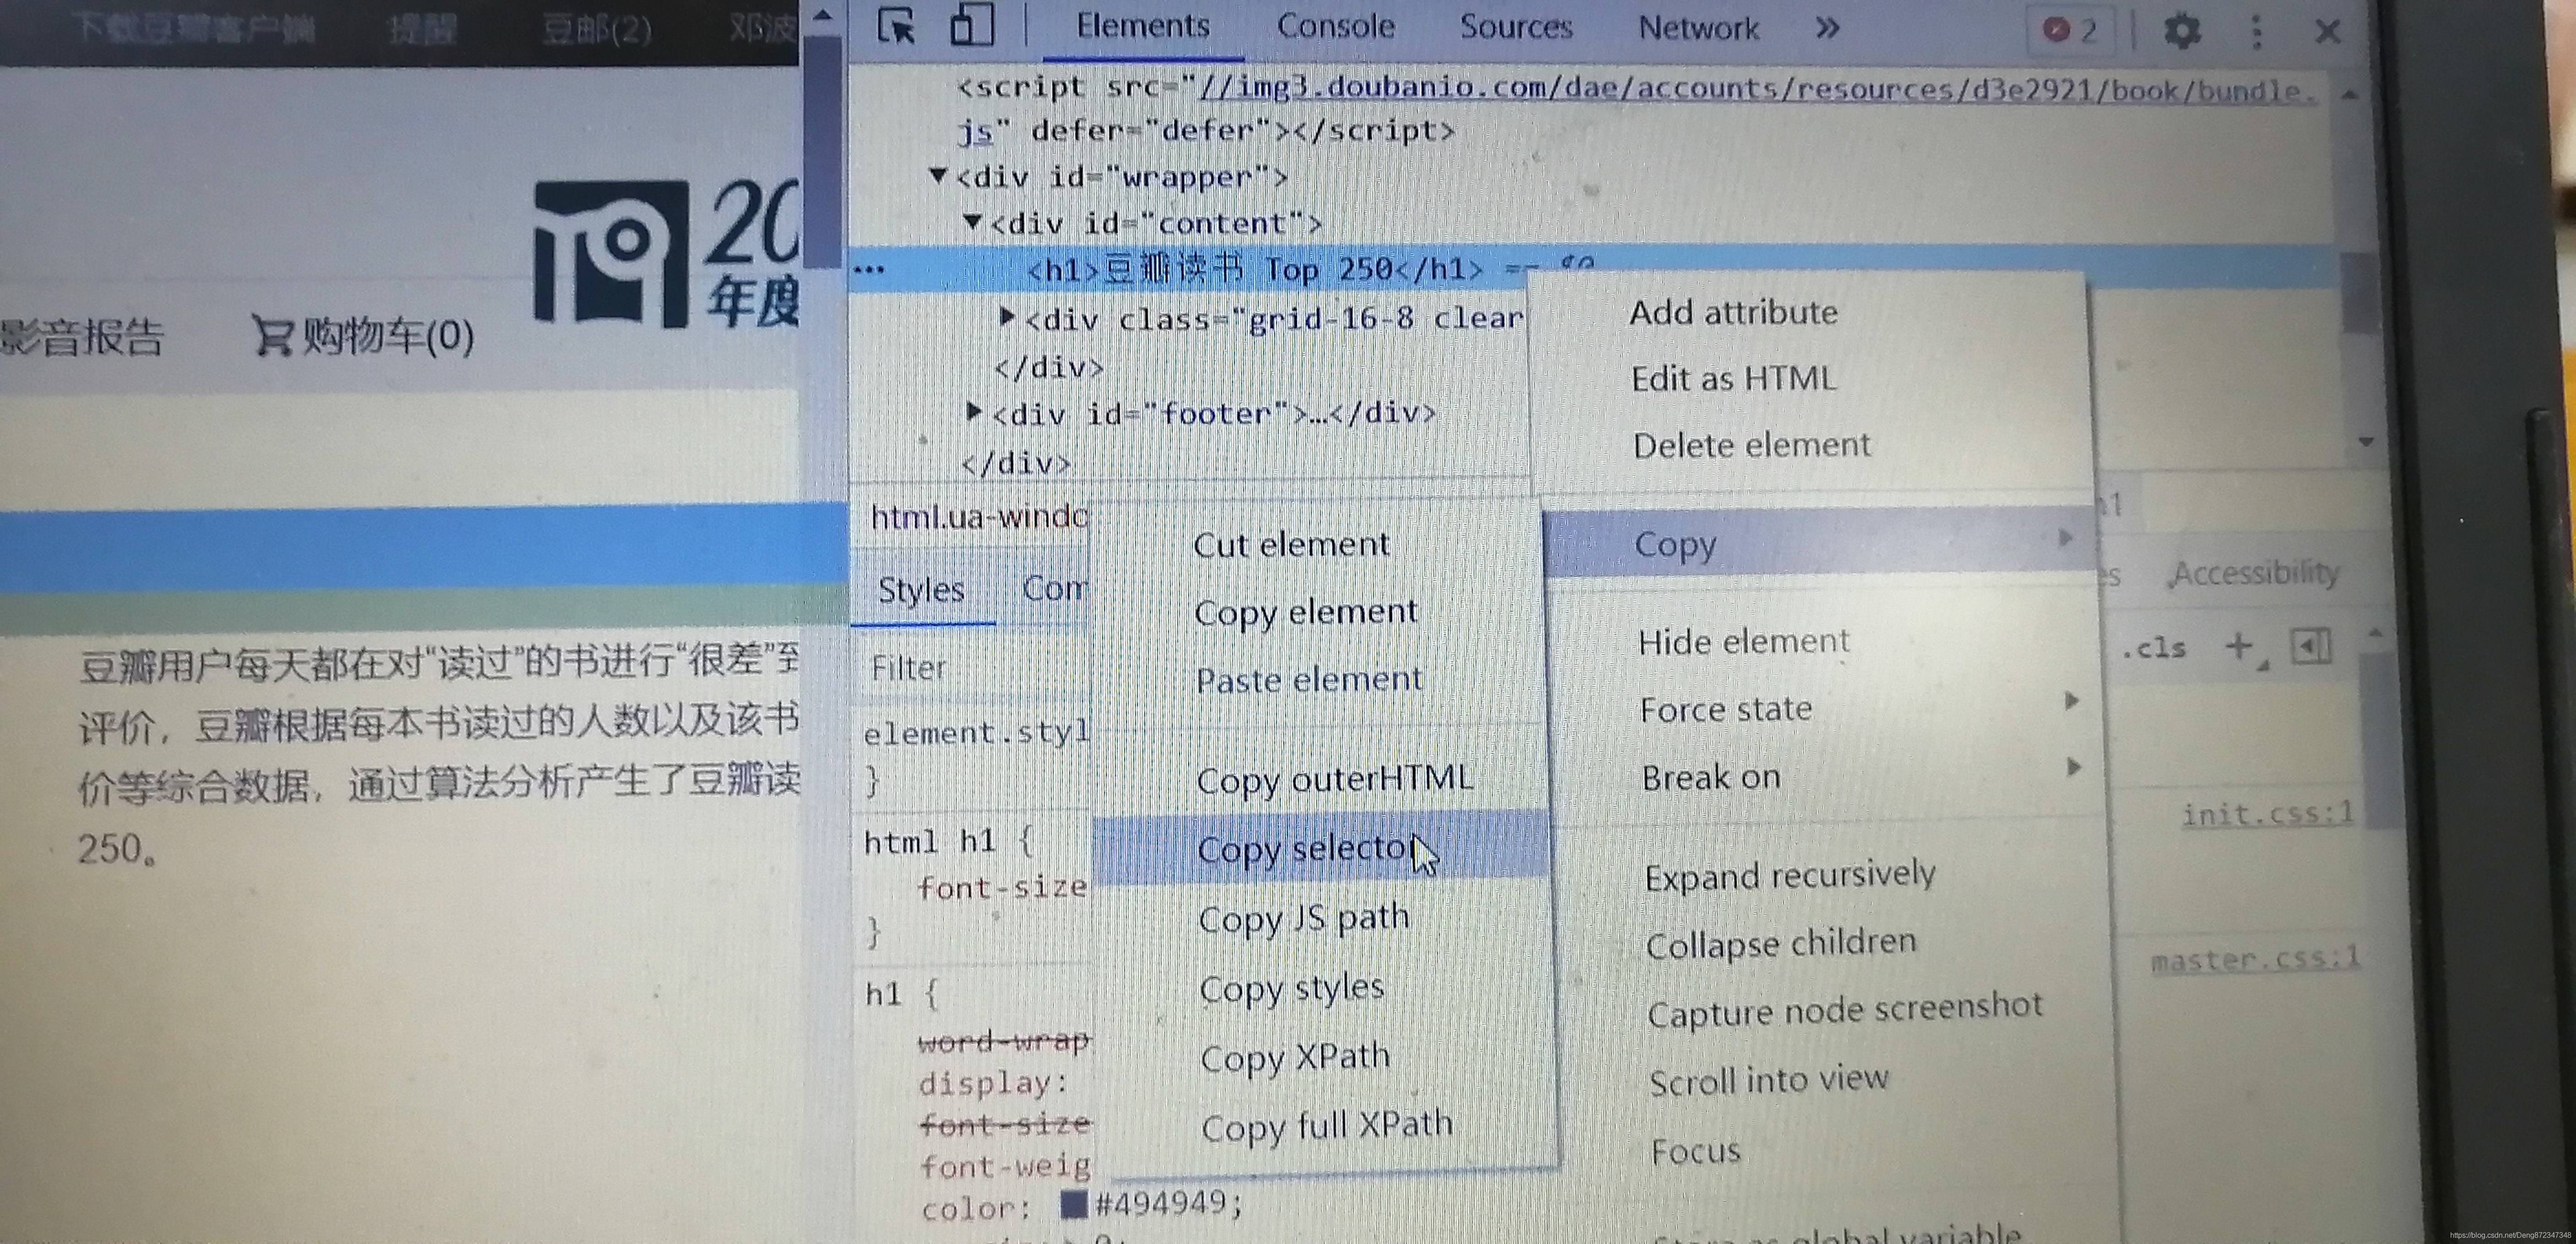Viewport: 2576px width, 1244px height.
Task: Collapse the div id wrapper node
Action: pyautogui.click(x=938, y=176)
